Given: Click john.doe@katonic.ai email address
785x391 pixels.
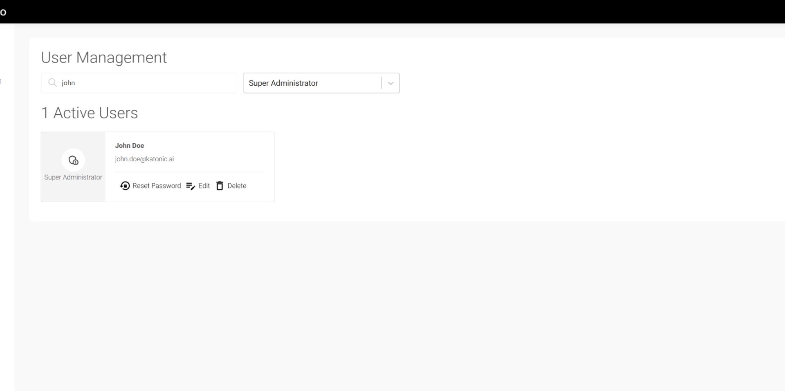Looking at the screenshot, I should pyautogui.click(x=144, y=159).
